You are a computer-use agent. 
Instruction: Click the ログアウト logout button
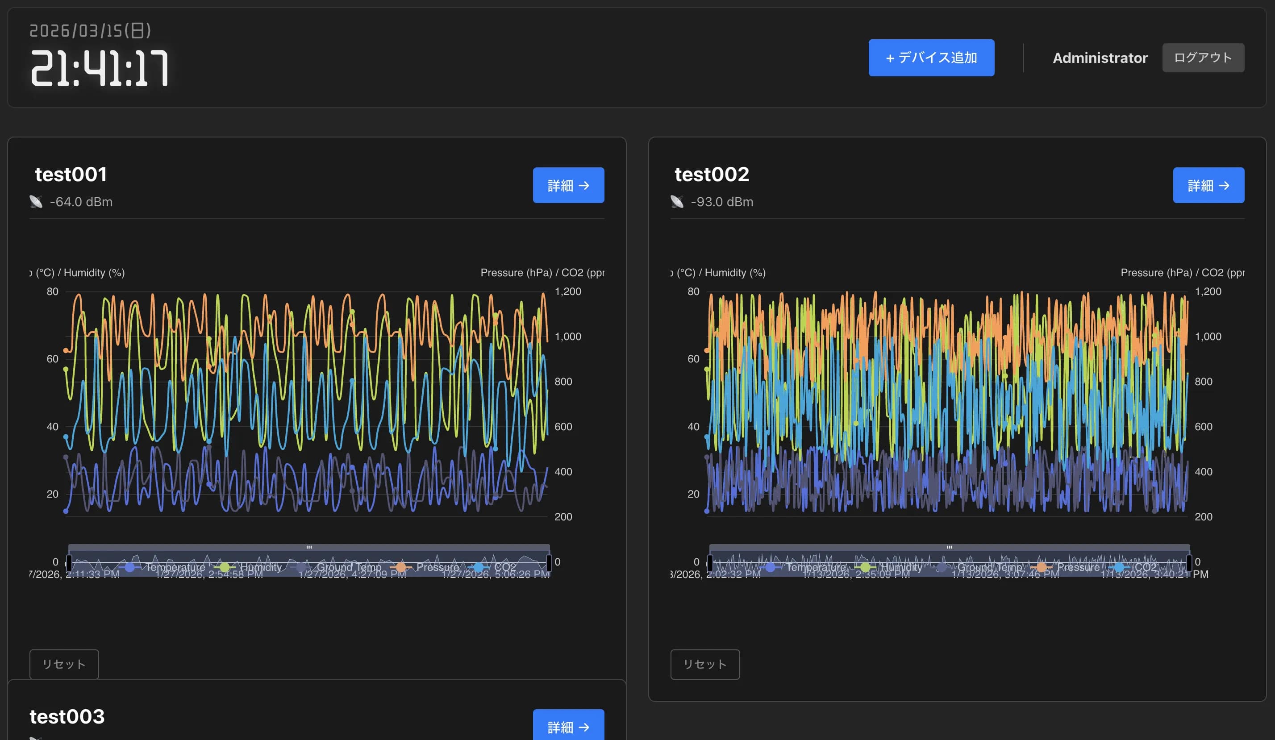[1203, 58]
